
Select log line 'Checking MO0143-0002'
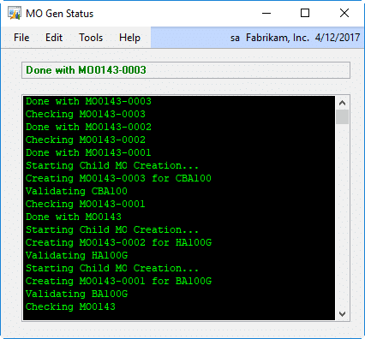[x=86, y=140]
